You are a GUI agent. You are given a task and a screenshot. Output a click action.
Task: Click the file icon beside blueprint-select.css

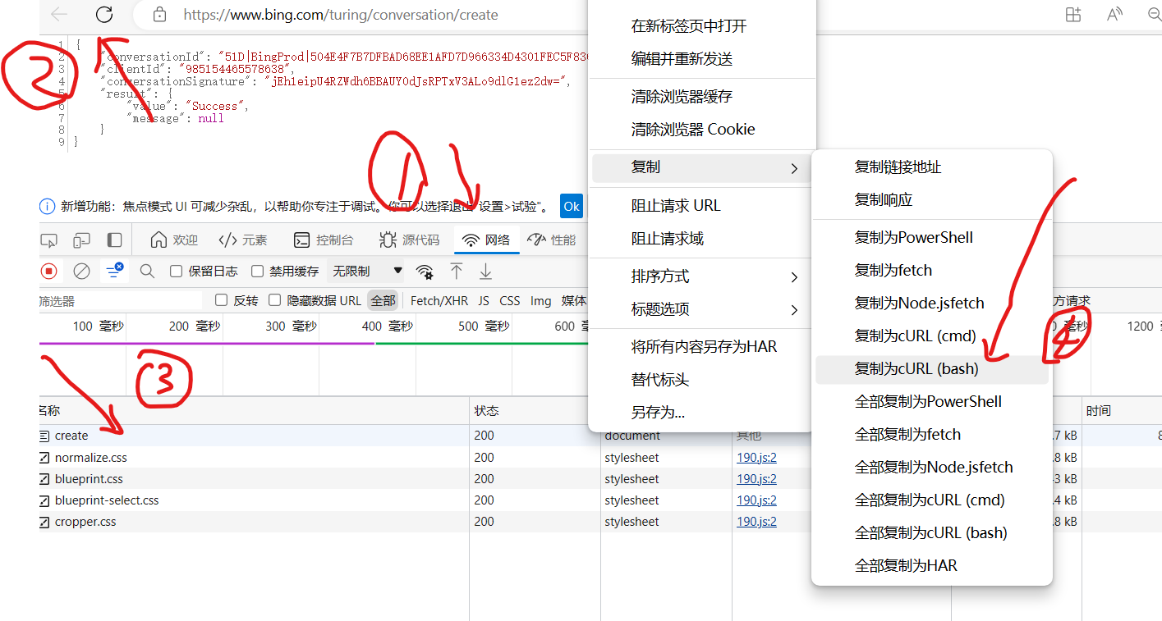44,500
